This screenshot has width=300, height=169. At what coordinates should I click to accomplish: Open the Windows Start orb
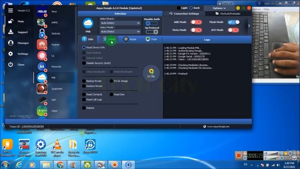(x=5, y=165)
